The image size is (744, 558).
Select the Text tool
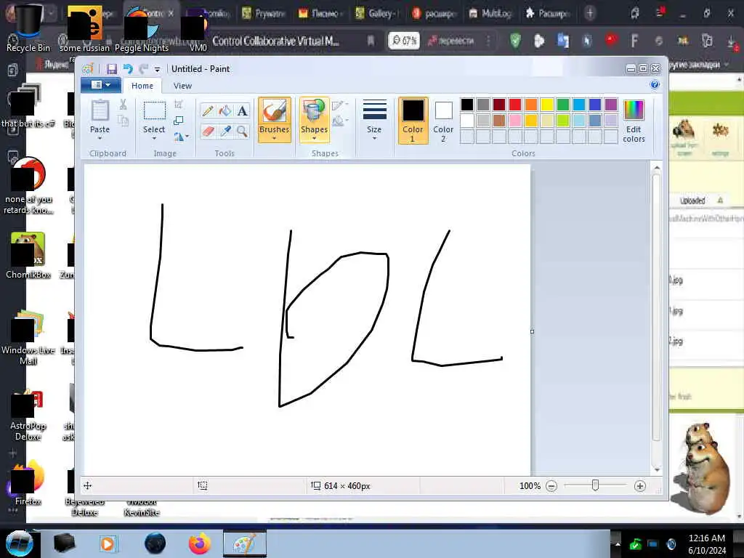coord(243,111)
